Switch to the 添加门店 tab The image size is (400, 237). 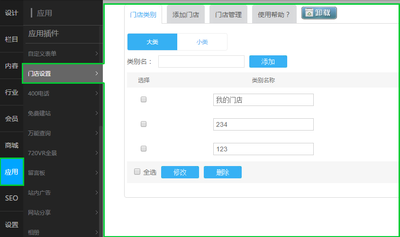(185, 15)
